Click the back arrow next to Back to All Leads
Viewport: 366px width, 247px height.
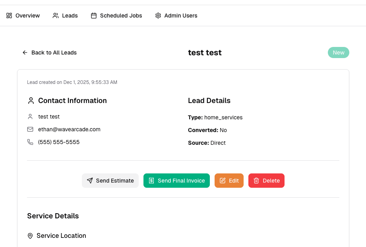click(x=25, y=53)
